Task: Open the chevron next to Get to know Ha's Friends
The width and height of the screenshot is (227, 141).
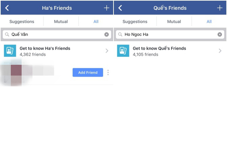Action: [x=107, y=51]
